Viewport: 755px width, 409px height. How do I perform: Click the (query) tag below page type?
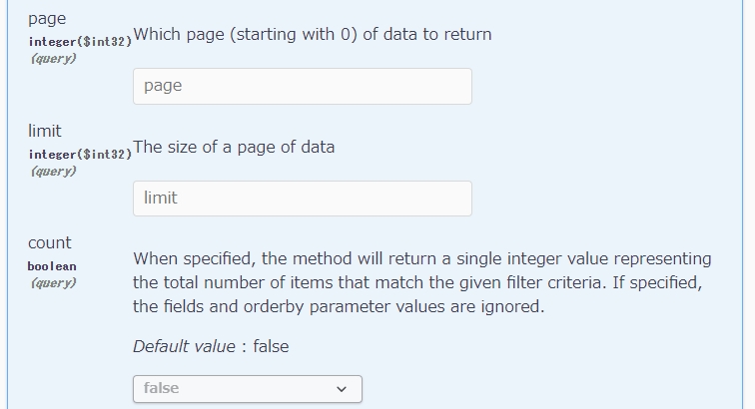tap(54, 59)
